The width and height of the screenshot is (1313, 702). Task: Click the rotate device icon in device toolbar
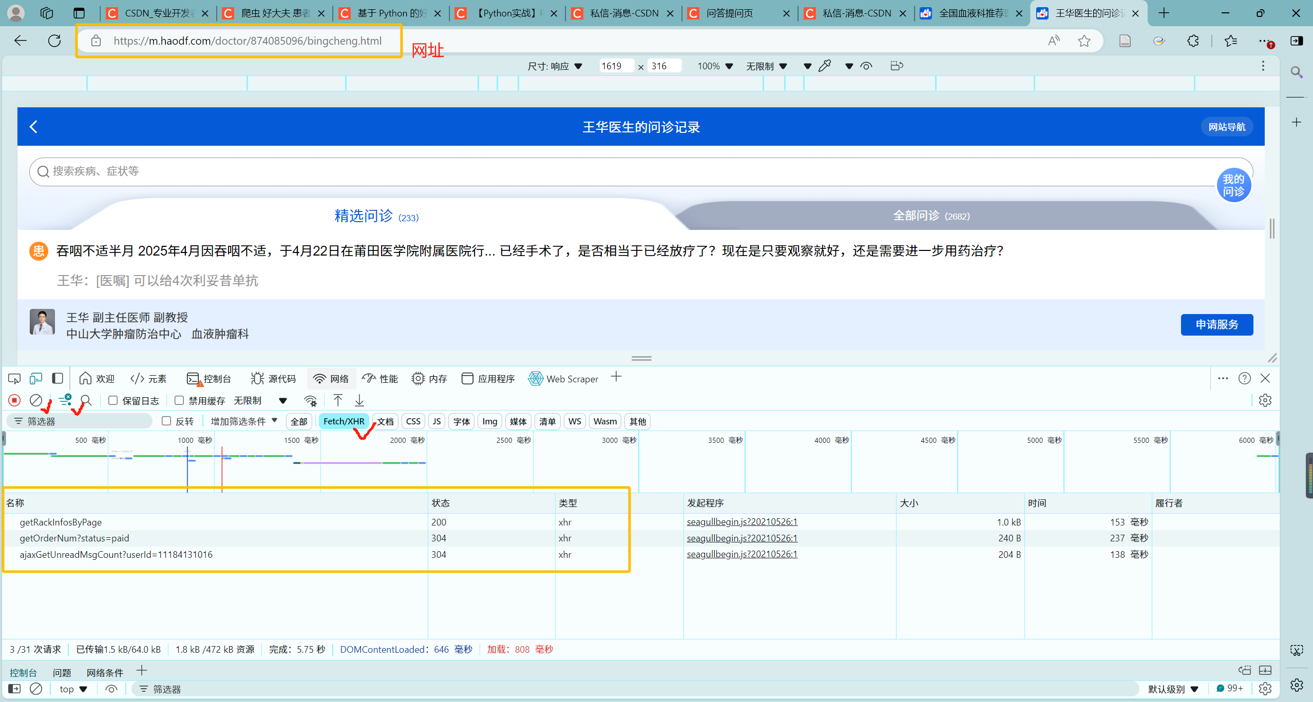click(897, 66)
